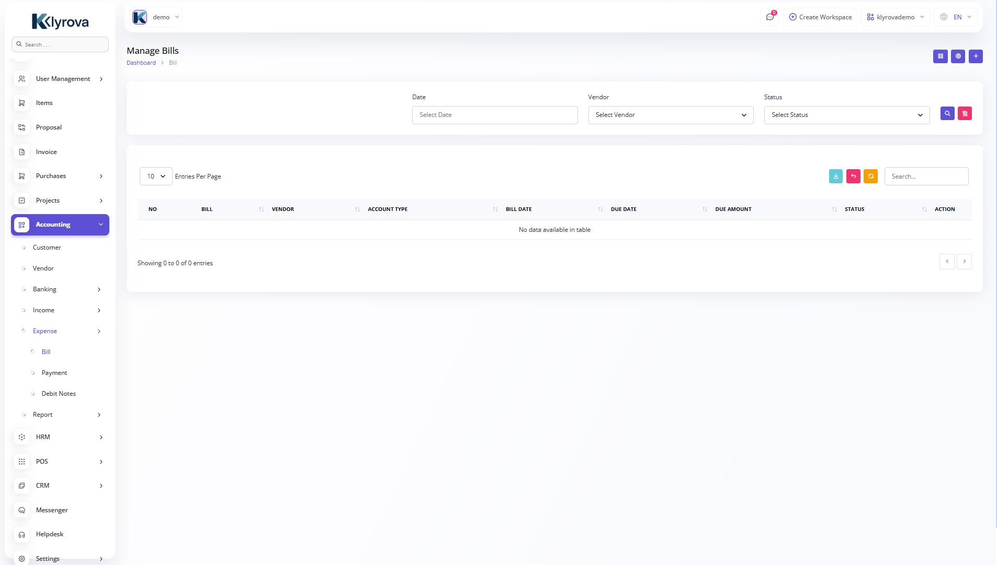Click the orange refresh table icon

tap(870, 176)
